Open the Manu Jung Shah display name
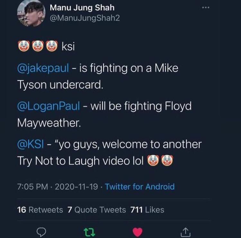Screen dimensions: 241x238 click(82, 7)
